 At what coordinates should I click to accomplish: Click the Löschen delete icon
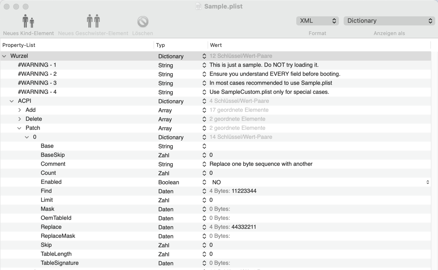(143, 22)
